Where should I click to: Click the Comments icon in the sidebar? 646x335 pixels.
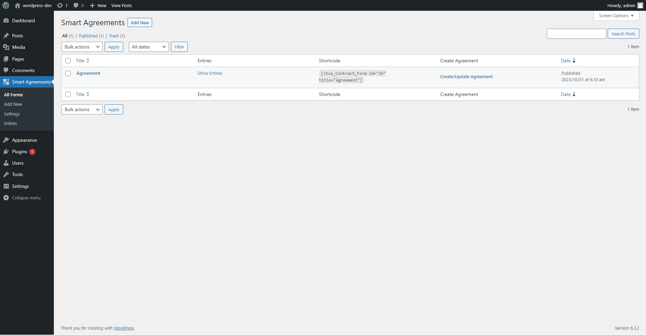pyautogui.click(x=6, y=70)
